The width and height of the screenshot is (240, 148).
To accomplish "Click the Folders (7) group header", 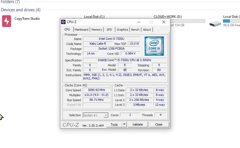I will [x=10, y=2].
